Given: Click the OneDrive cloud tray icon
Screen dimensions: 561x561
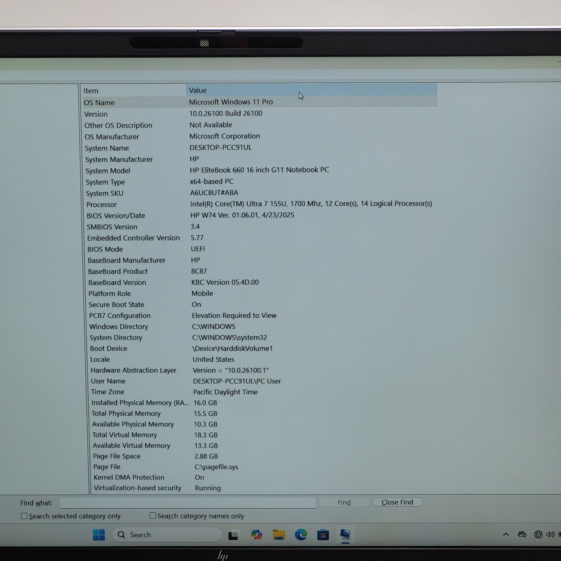Looking at the screenshot, I should tap(522, 534).
